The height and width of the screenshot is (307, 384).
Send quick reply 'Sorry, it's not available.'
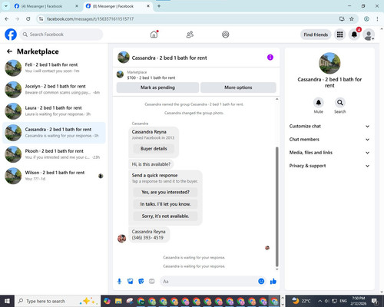point(165,216)
